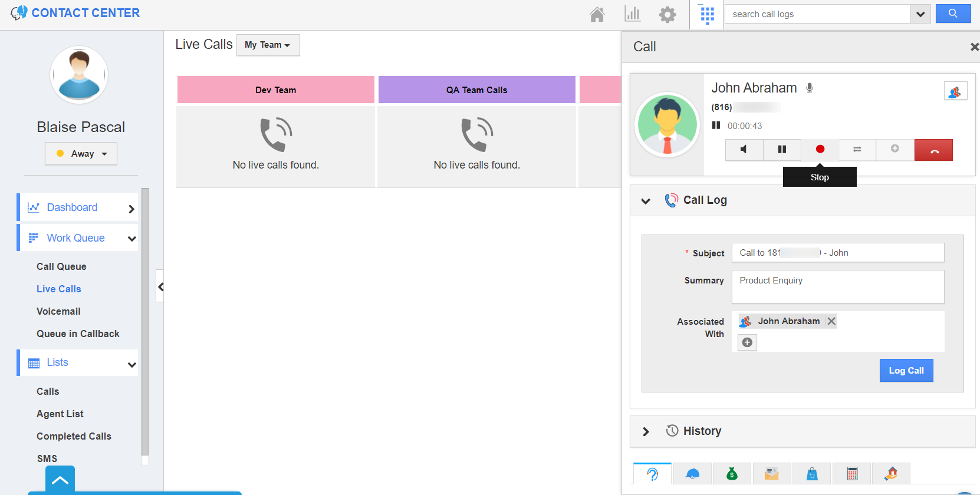Expand the search call logs dropdown arrow
The height and width of the screenshot is (495, 980).
click(920, 14)
